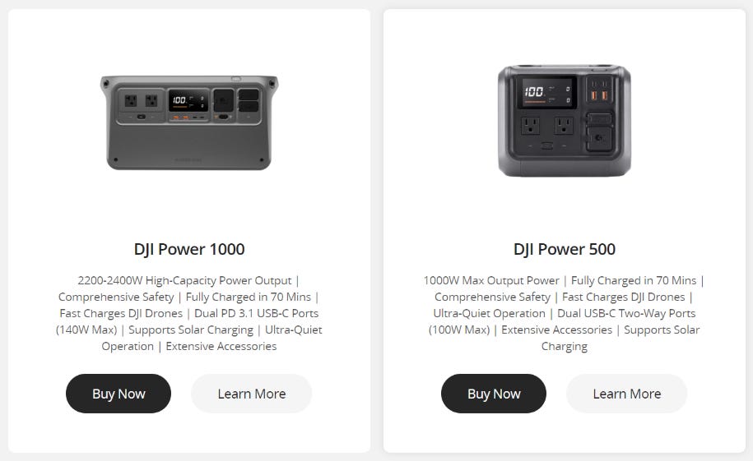Image resolution: width=753 pixels, height=461 pixels.
Task: Click "Supports Solar Charging" in Power 1000 description
Action: 191,330
